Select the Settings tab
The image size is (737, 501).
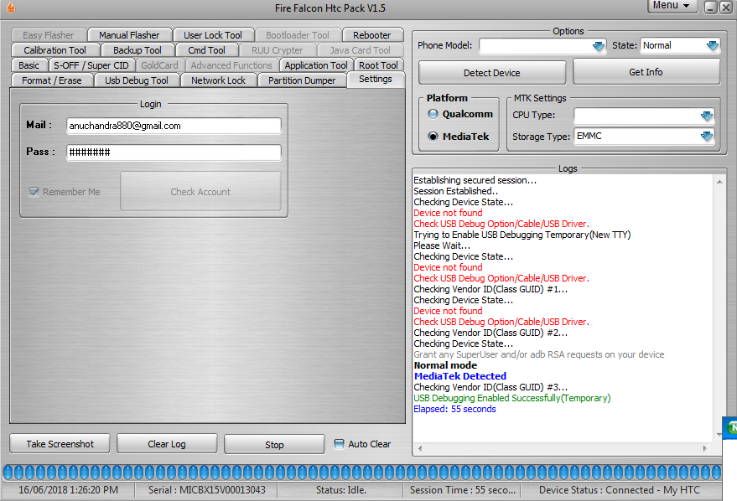click(376, 79)
